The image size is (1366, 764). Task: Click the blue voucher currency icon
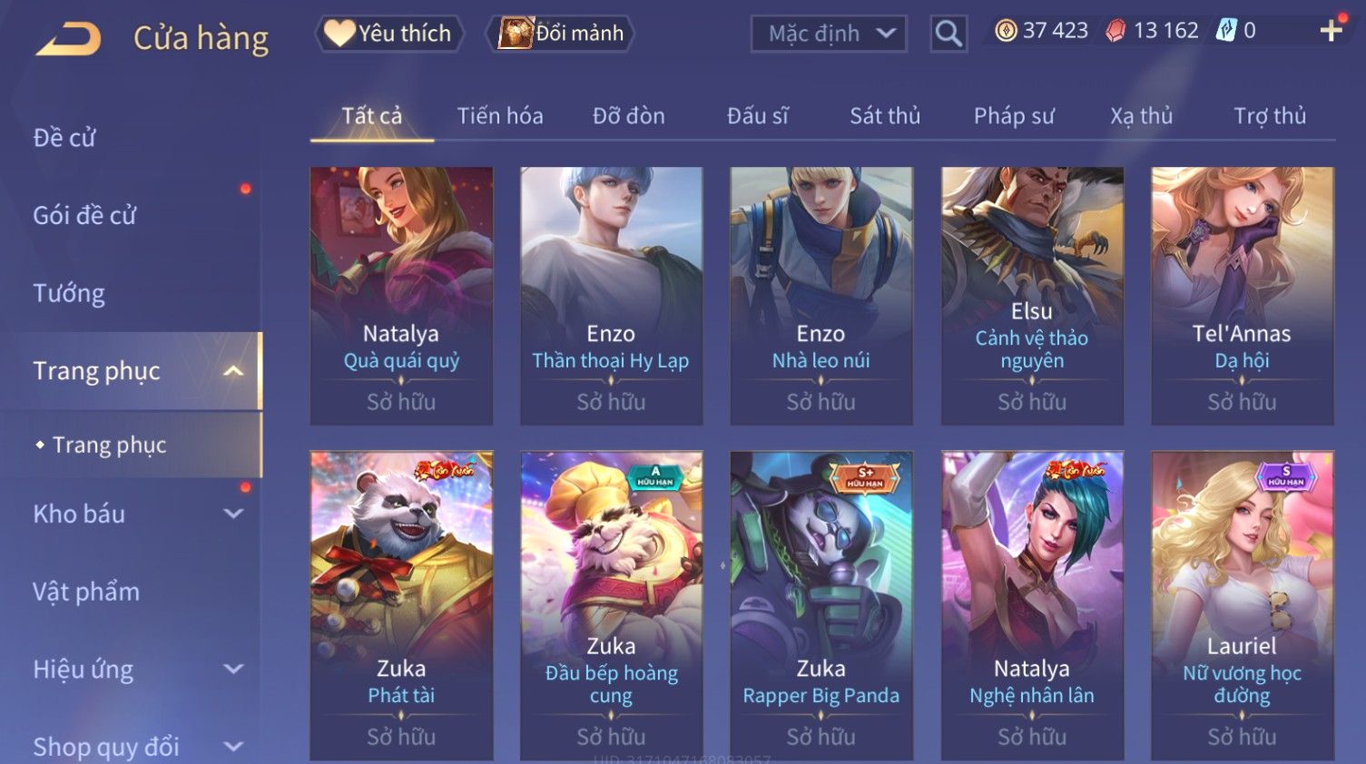point(1227,31)
